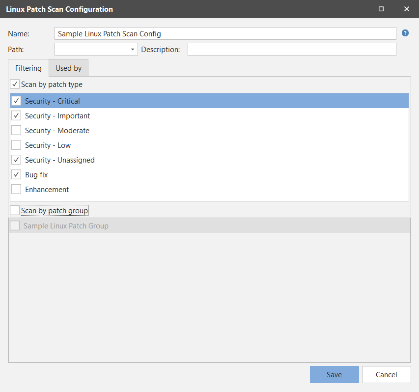The height and width of the screenshot is (392, 419).
Task: Uncheck the Security - Unassigned option
Action: 16,160
